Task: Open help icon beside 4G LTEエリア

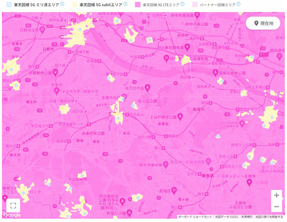Action: click(182, 4)
